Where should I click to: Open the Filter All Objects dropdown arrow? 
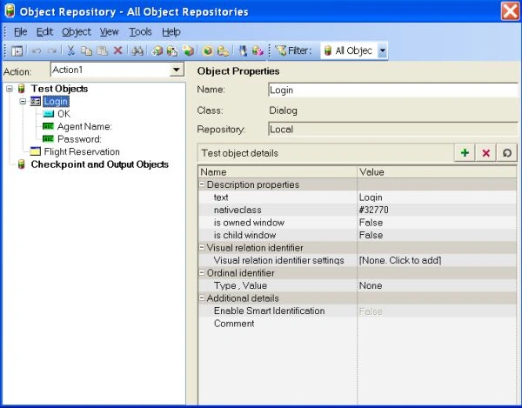pos(383,50)
